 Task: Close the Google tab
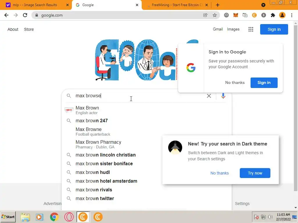coord(137,5)
